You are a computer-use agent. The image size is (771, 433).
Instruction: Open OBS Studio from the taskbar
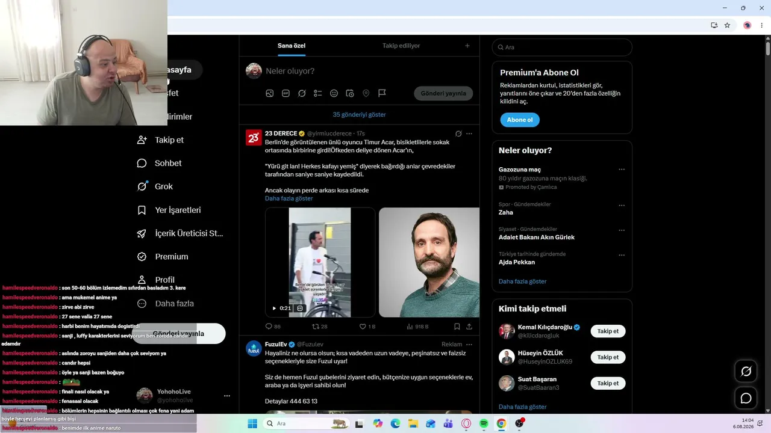coord(519,423)
